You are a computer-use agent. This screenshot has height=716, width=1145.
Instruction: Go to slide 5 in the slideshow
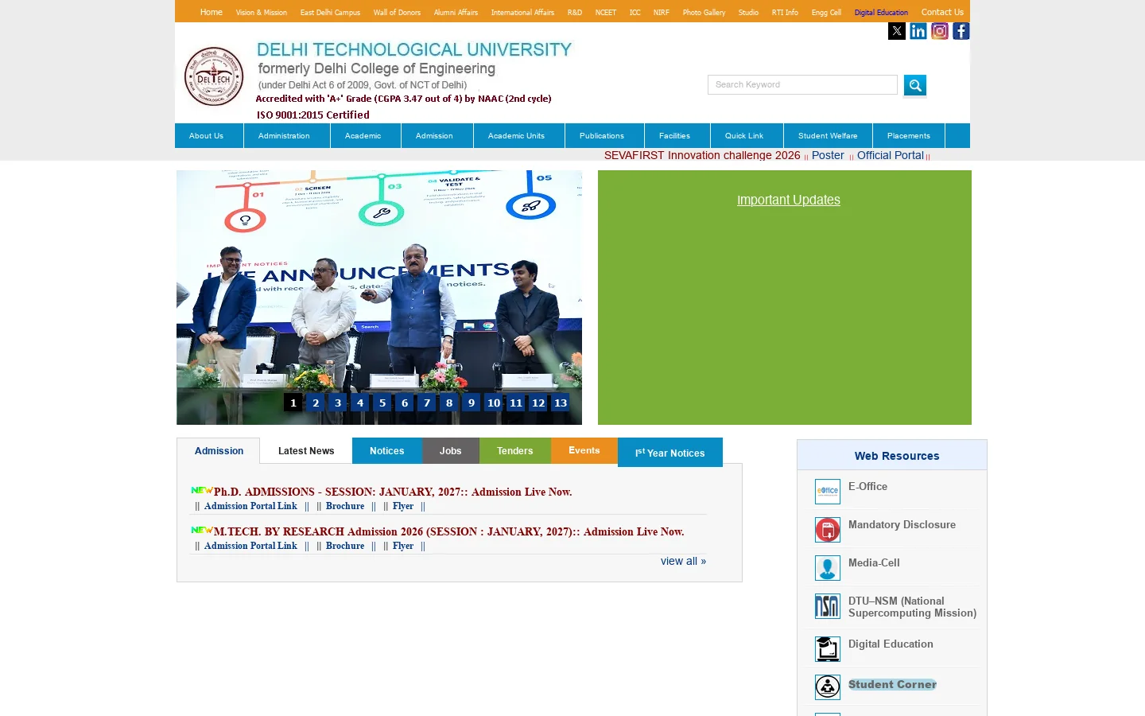(x=382, y=403)
